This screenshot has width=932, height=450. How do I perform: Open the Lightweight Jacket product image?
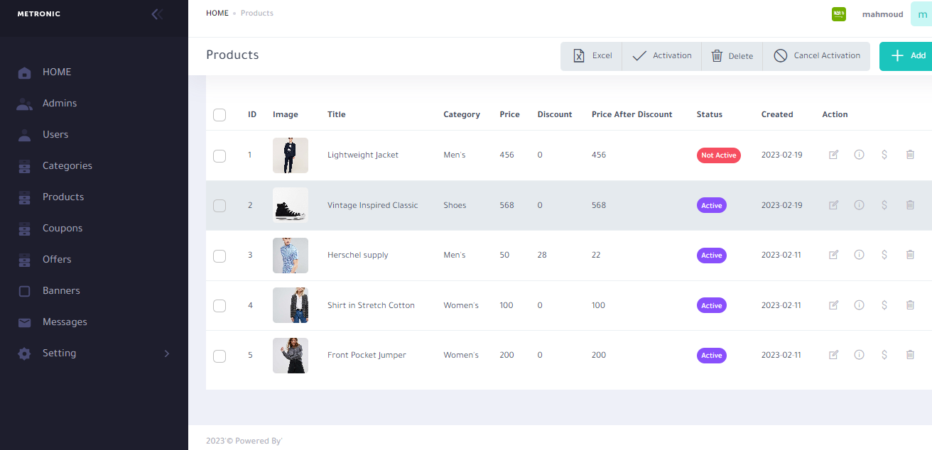pos(291,155)
